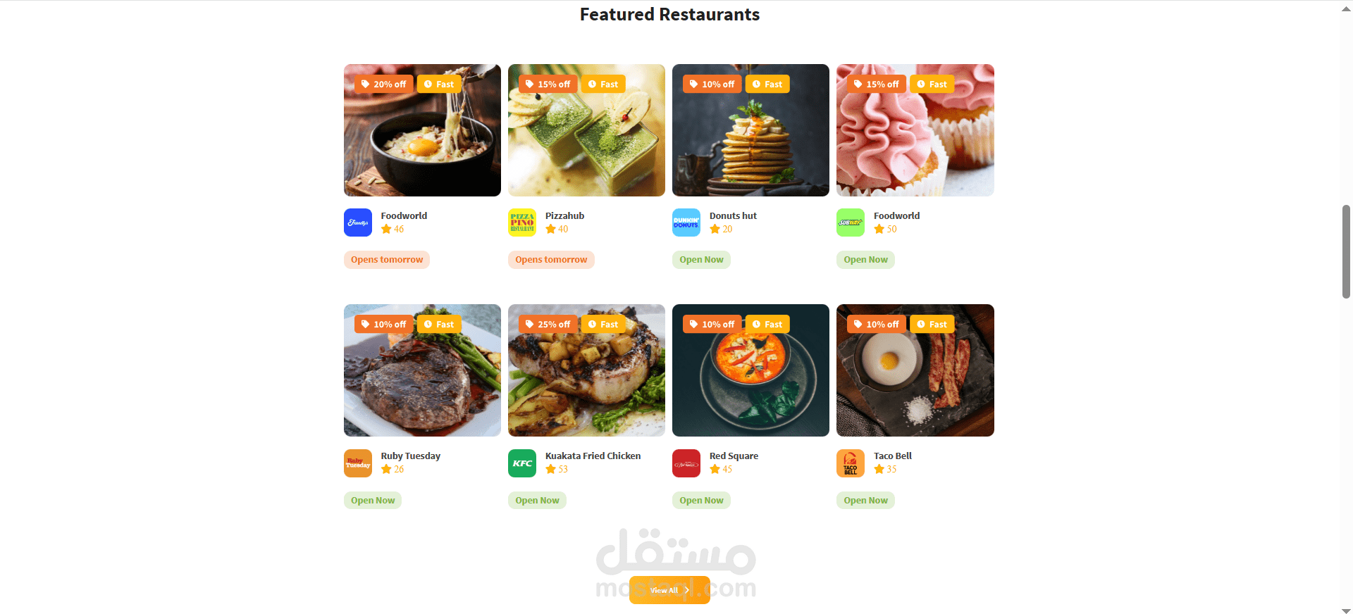This screenshot has width=1353, height=614.
Task: Click the scrollbar down arrow
Action: (1346, 610)
